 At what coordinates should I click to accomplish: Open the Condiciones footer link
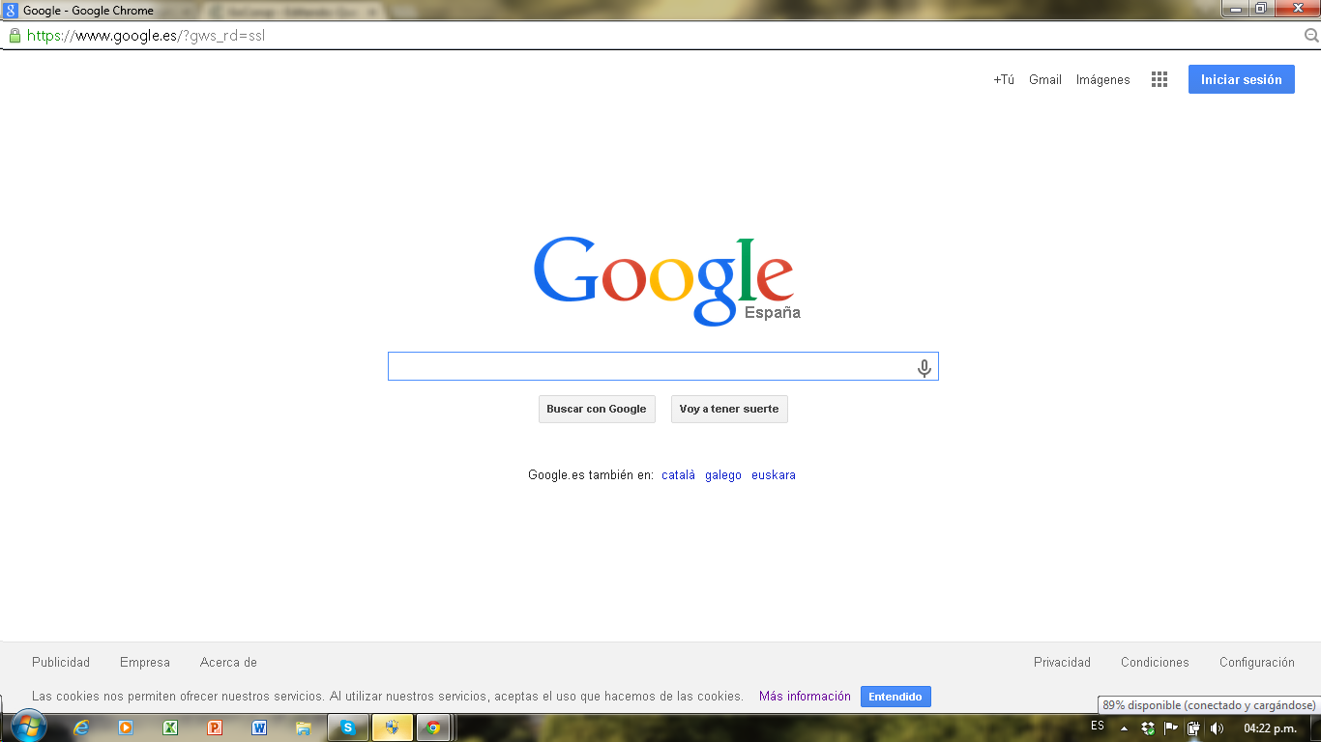coord(1155,663)
